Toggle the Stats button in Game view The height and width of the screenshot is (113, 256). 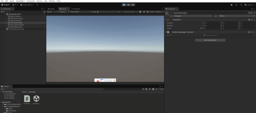click(x=152, y=12)
